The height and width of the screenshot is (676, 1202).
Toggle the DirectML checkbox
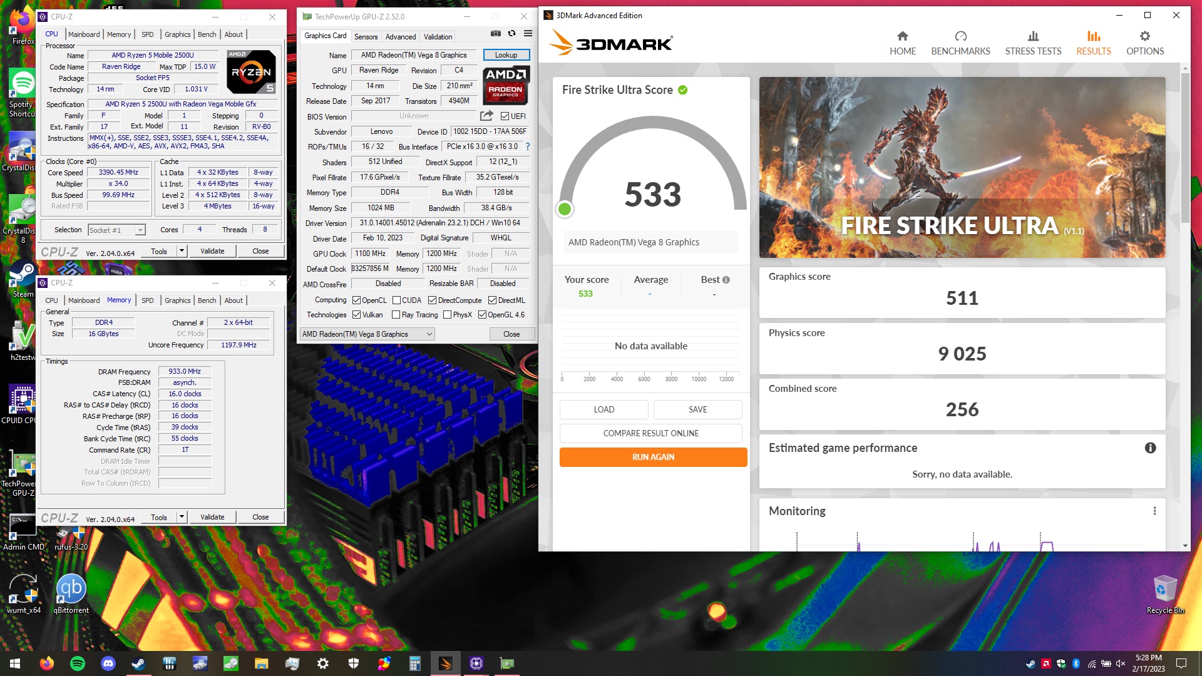(492, 300)
